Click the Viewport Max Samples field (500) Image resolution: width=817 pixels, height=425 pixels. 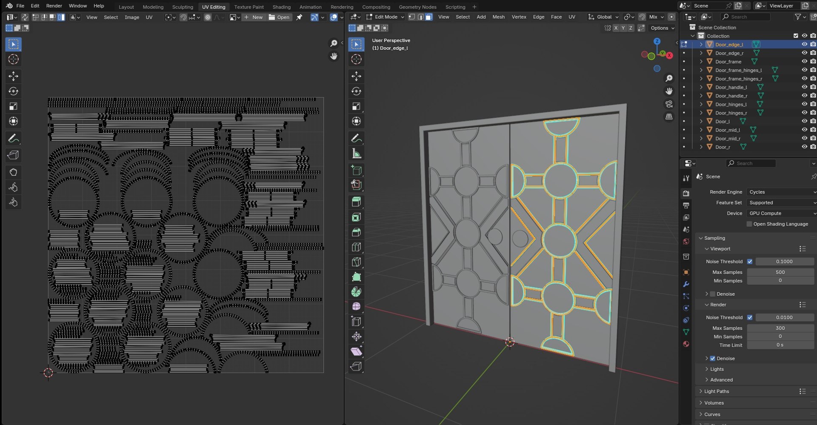click(780, 272)
